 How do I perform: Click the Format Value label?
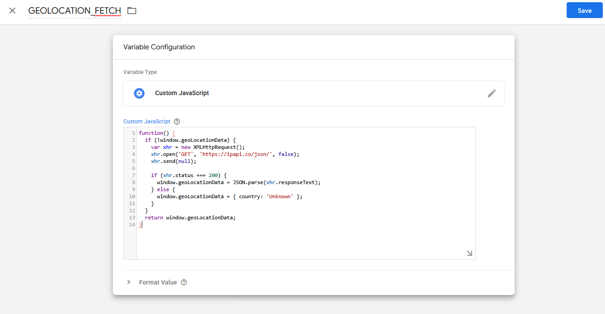click(158, 282)
